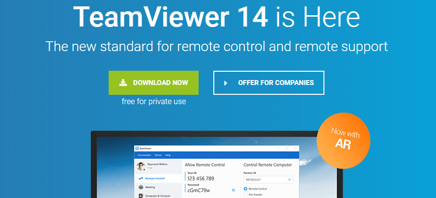Expand the Partner ID dropdown arrow
Image resolution: width=436 pixels, height=198 pixels.
(290, 180)
